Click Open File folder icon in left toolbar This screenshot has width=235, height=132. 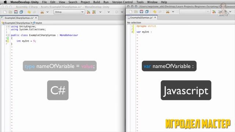coord(10,12)
